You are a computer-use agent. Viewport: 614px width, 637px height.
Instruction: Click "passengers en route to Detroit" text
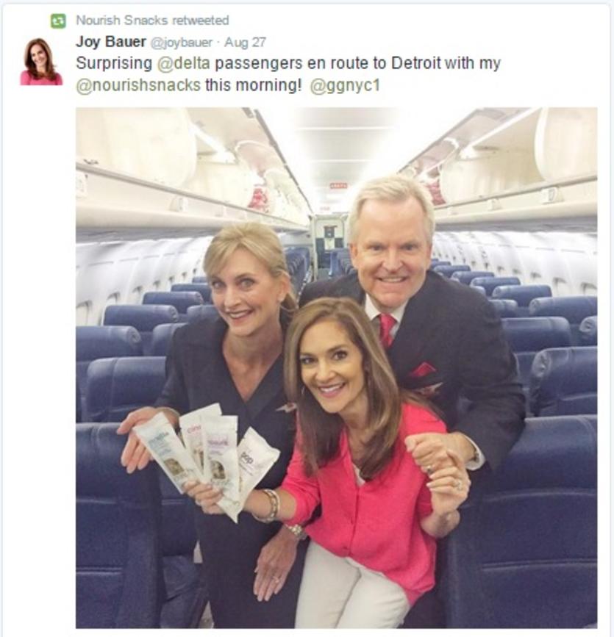pos(328,63)
